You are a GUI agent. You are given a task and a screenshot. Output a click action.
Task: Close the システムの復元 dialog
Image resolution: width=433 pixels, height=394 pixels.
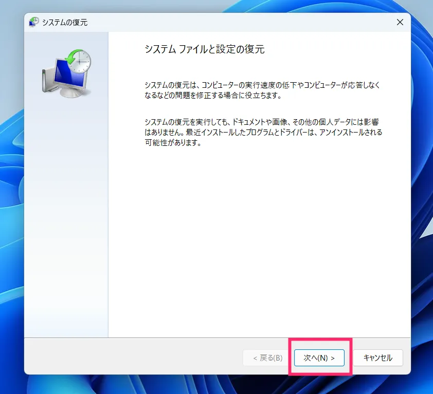(x=400, y=23)
